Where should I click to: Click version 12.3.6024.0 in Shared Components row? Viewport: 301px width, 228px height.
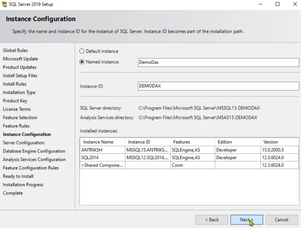tap(280, 165)
